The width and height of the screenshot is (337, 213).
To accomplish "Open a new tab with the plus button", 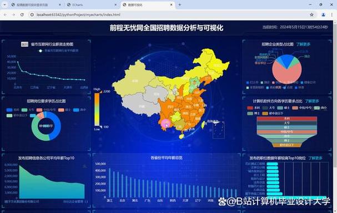I will coord(179,4).
